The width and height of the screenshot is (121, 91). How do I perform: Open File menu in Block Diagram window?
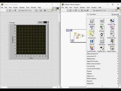click(x=63, y=7)
